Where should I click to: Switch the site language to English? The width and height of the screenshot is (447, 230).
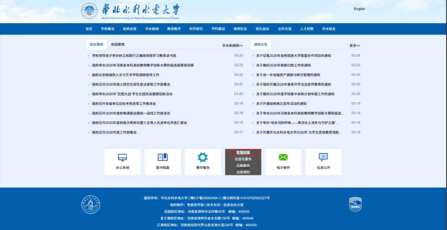(x=359, y=9)
